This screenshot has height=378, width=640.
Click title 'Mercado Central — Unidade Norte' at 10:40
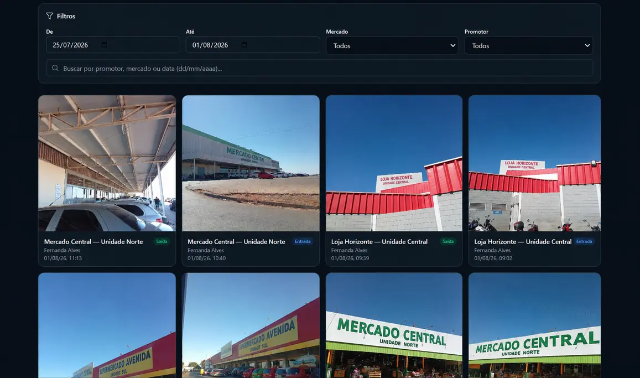point(236,242)
